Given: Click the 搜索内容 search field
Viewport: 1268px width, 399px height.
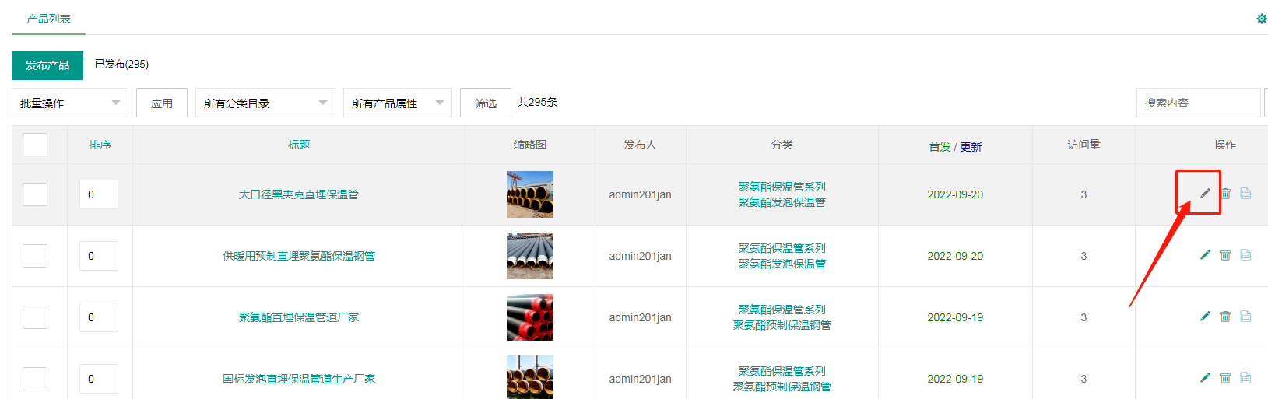Looking at the screenshot, I should tap(1197, 103).
